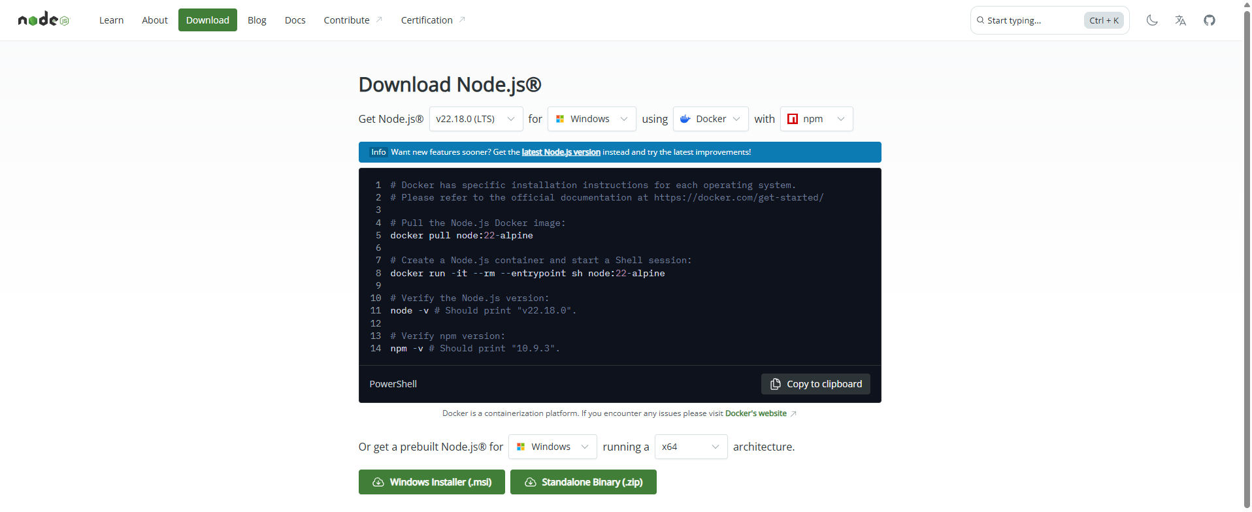Click the docker.com/get-started comment line

pos(607,198)
